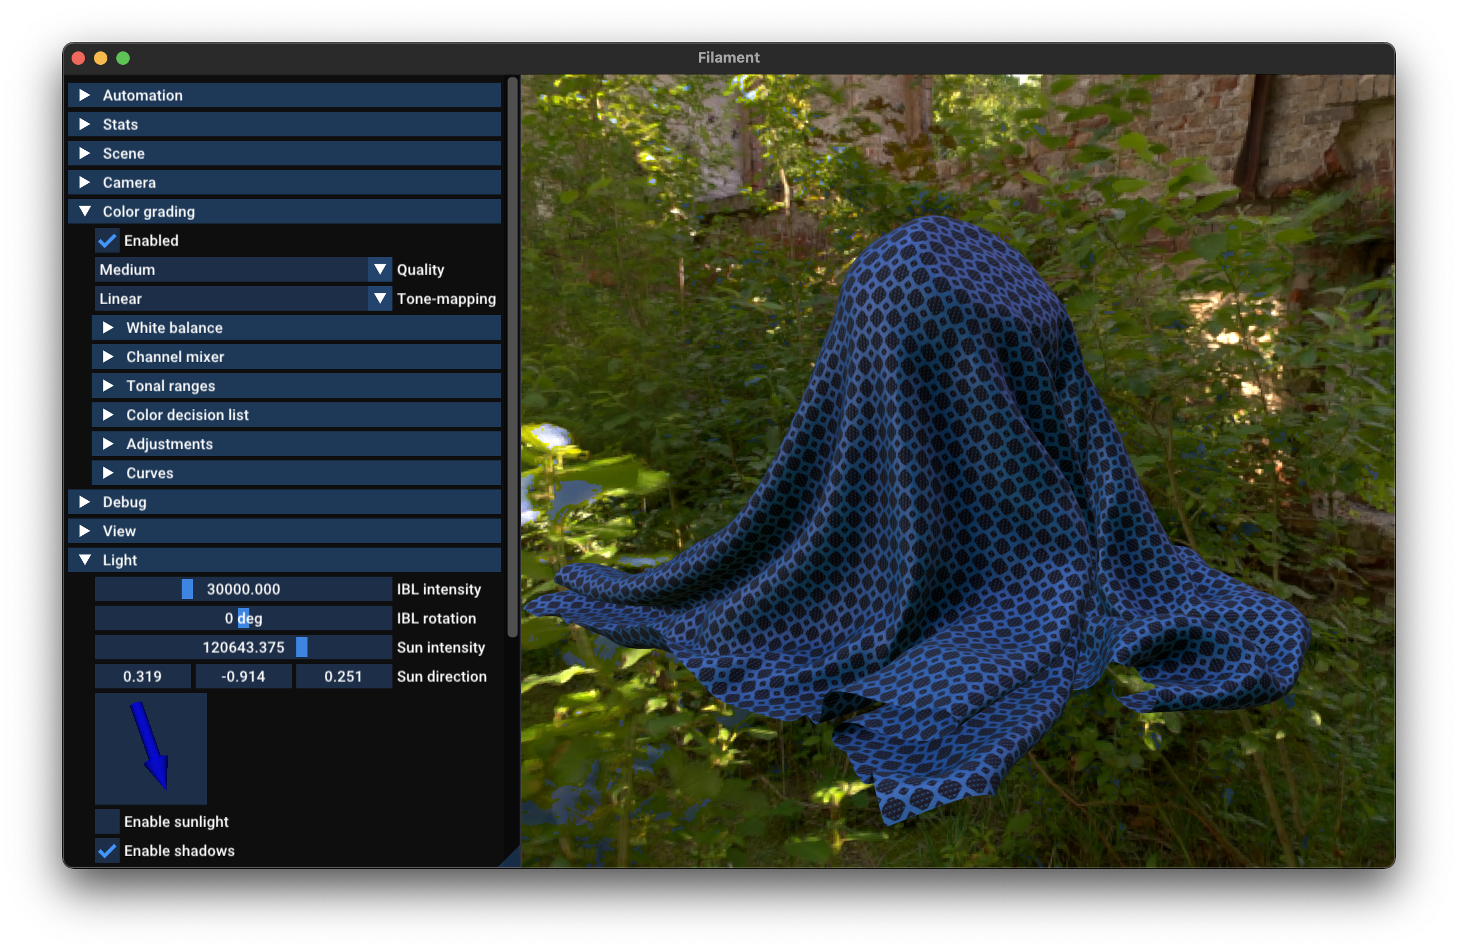This screenshot has width=1458, height=951.
Task: Expand the Adjustments subsection arrow
Action: [108, 444]
